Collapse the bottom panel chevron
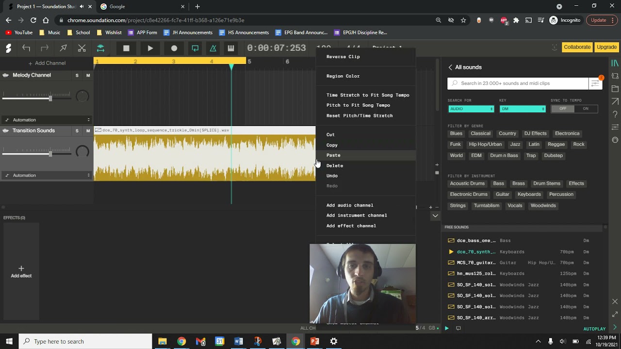 pyautogui.click(x=435, y=216)
